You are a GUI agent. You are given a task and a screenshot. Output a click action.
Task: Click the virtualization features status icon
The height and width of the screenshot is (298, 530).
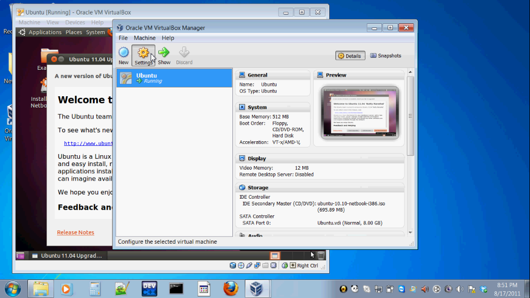[x=273, y=265]
